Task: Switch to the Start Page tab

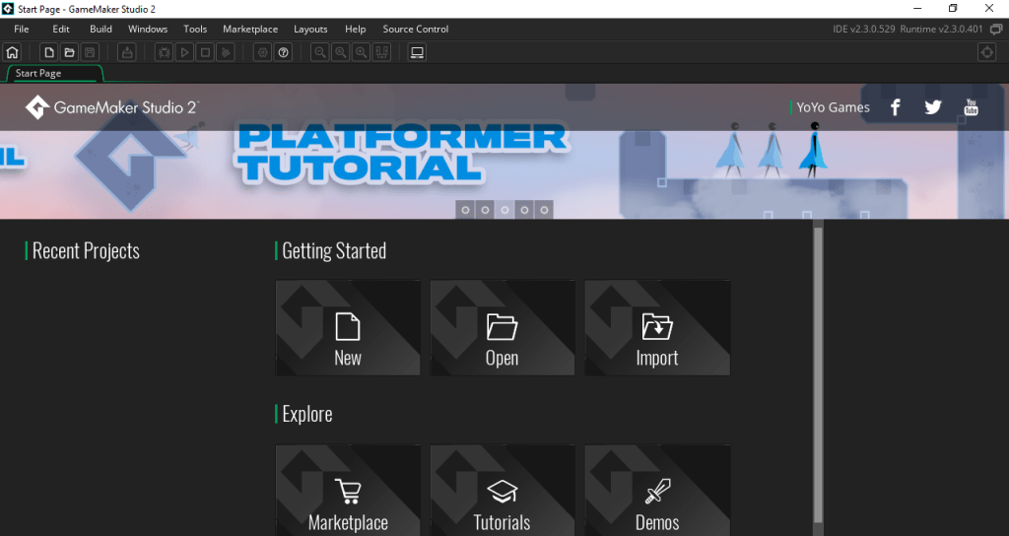Action: [x=39, y=73]
